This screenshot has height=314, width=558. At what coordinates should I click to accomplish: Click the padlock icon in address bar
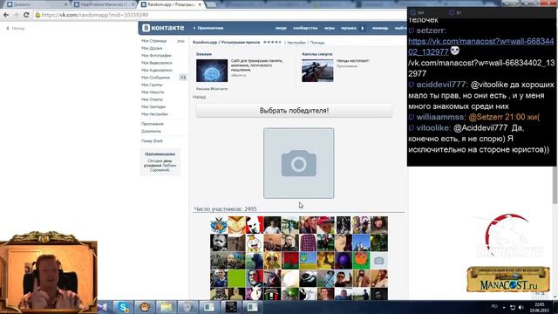(37, 15)
